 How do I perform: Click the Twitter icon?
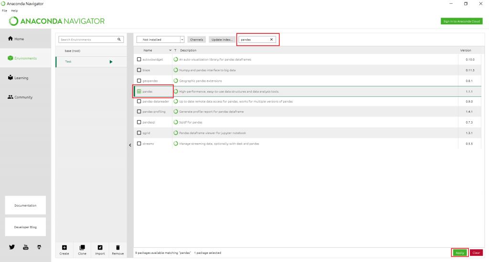click(x=12, y=247)
